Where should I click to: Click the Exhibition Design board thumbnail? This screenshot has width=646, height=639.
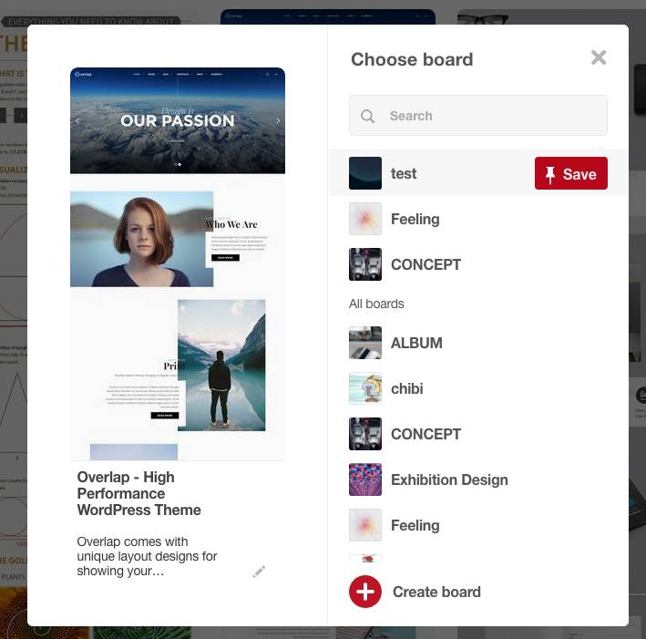[x=365, y=479]
